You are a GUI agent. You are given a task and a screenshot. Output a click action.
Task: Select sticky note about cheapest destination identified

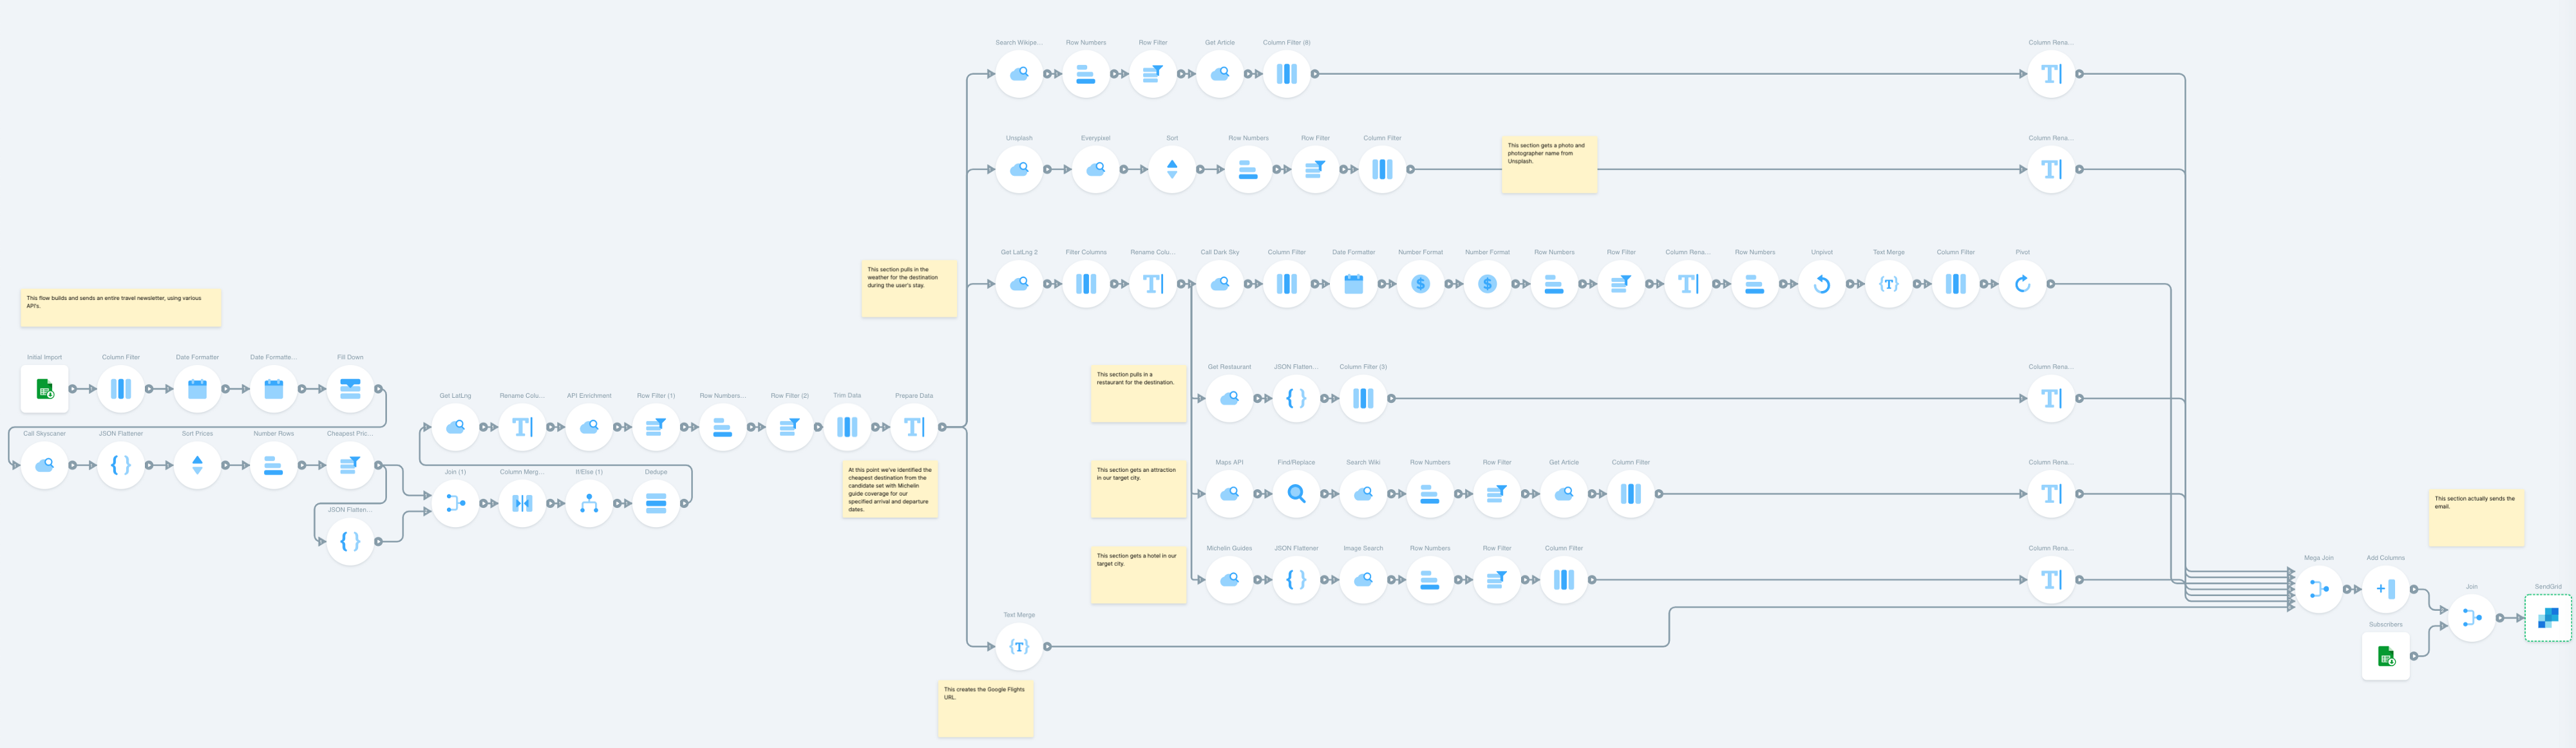890,489
